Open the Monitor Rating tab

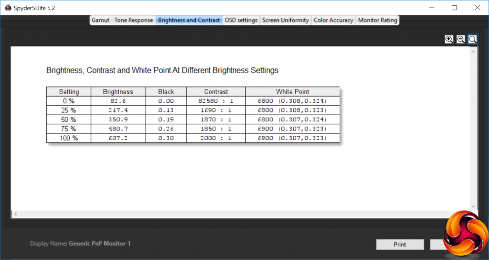pos(377,20)
